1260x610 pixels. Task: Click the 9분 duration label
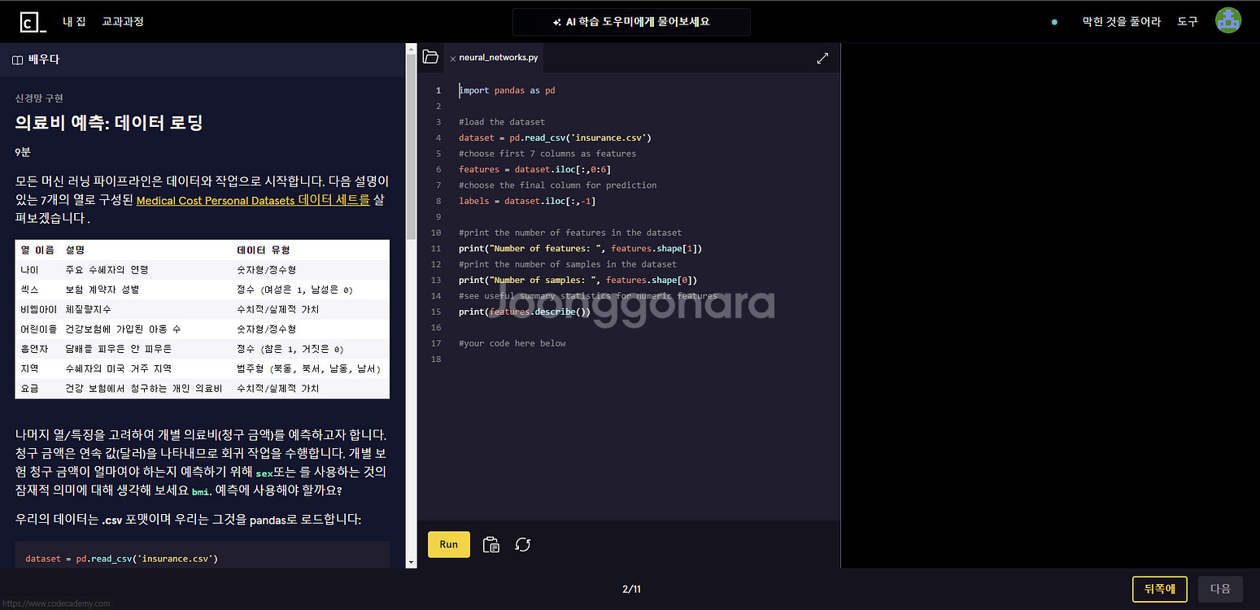(x=21, y=152)
